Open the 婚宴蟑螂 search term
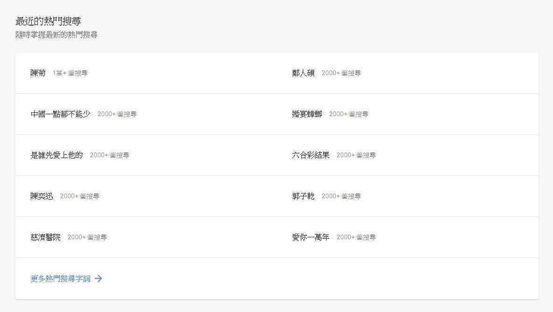553x312 pixels. click(307, 114)
